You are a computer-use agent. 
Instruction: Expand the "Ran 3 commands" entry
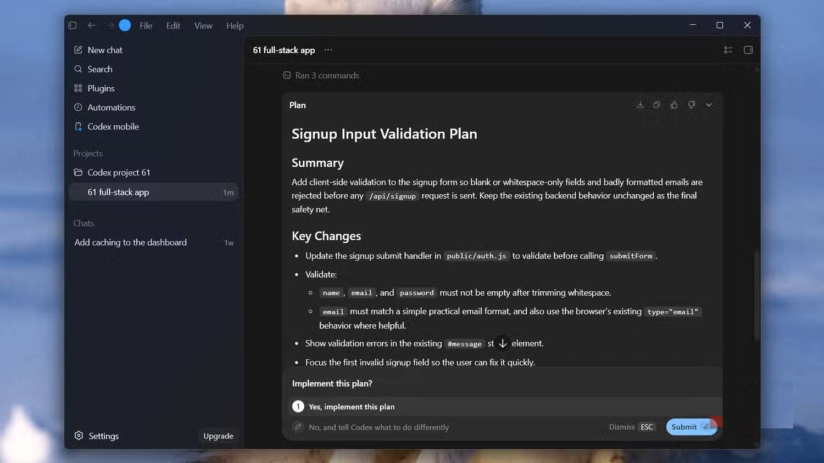tap(321, 75)
